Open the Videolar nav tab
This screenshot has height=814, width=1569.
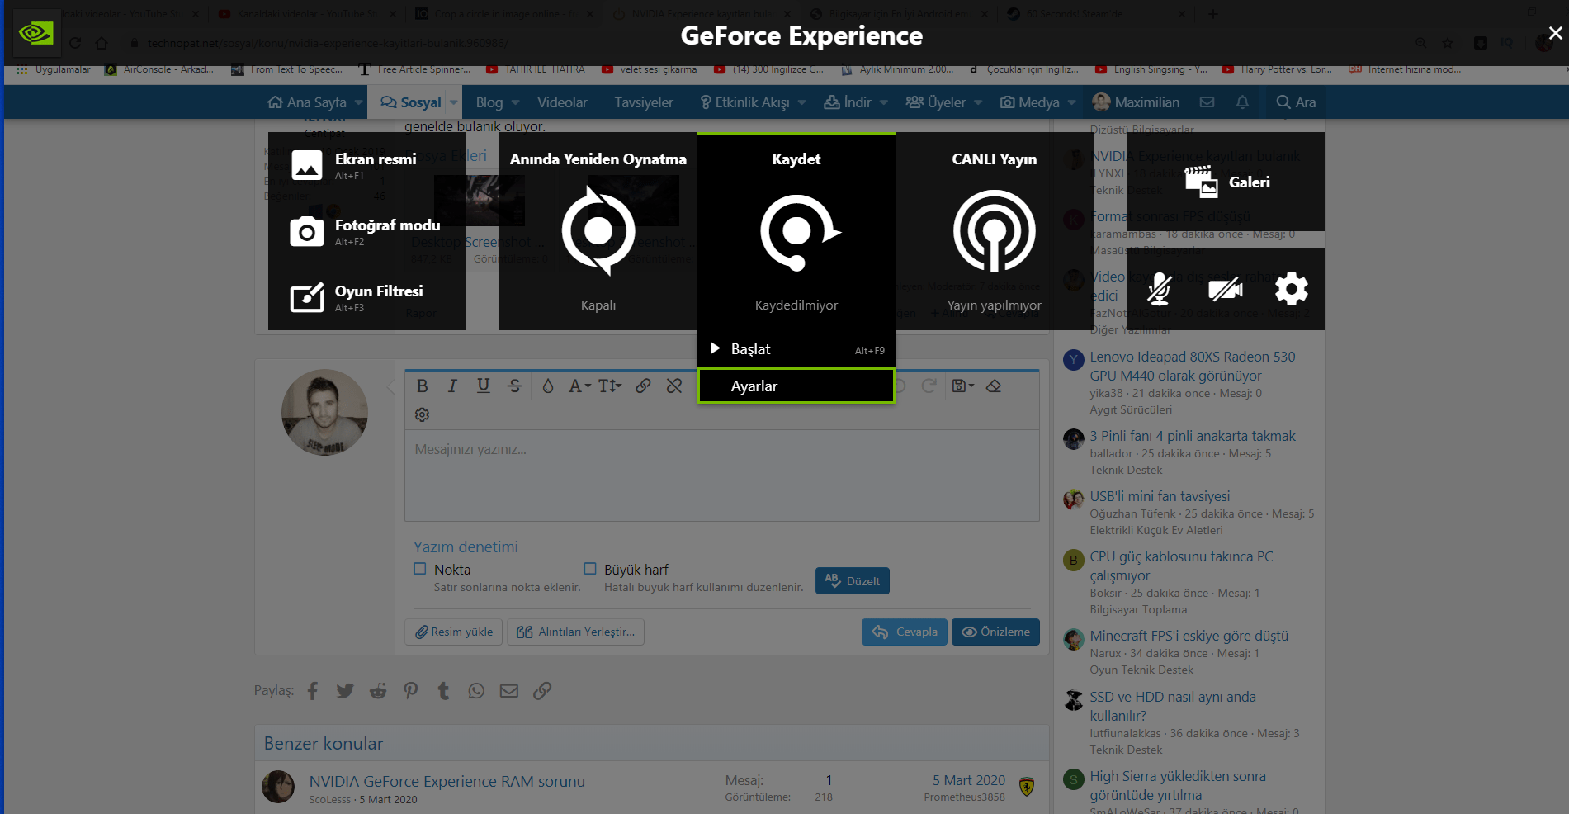(562, 102)
